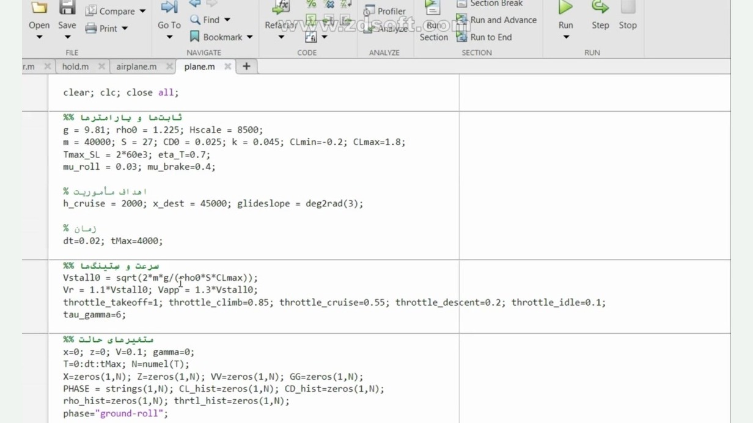Click the 'T=0:dt:tMax; N=numel(T);' line
The height and width of the screenshot is (423, 753).
(127, 364)
